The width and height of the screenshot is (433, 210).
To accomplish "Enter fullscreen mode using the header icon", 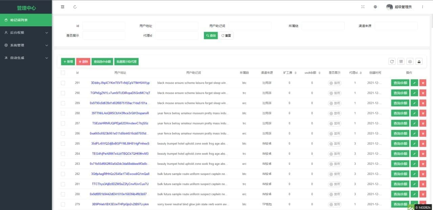I will [x=363, y=7].
